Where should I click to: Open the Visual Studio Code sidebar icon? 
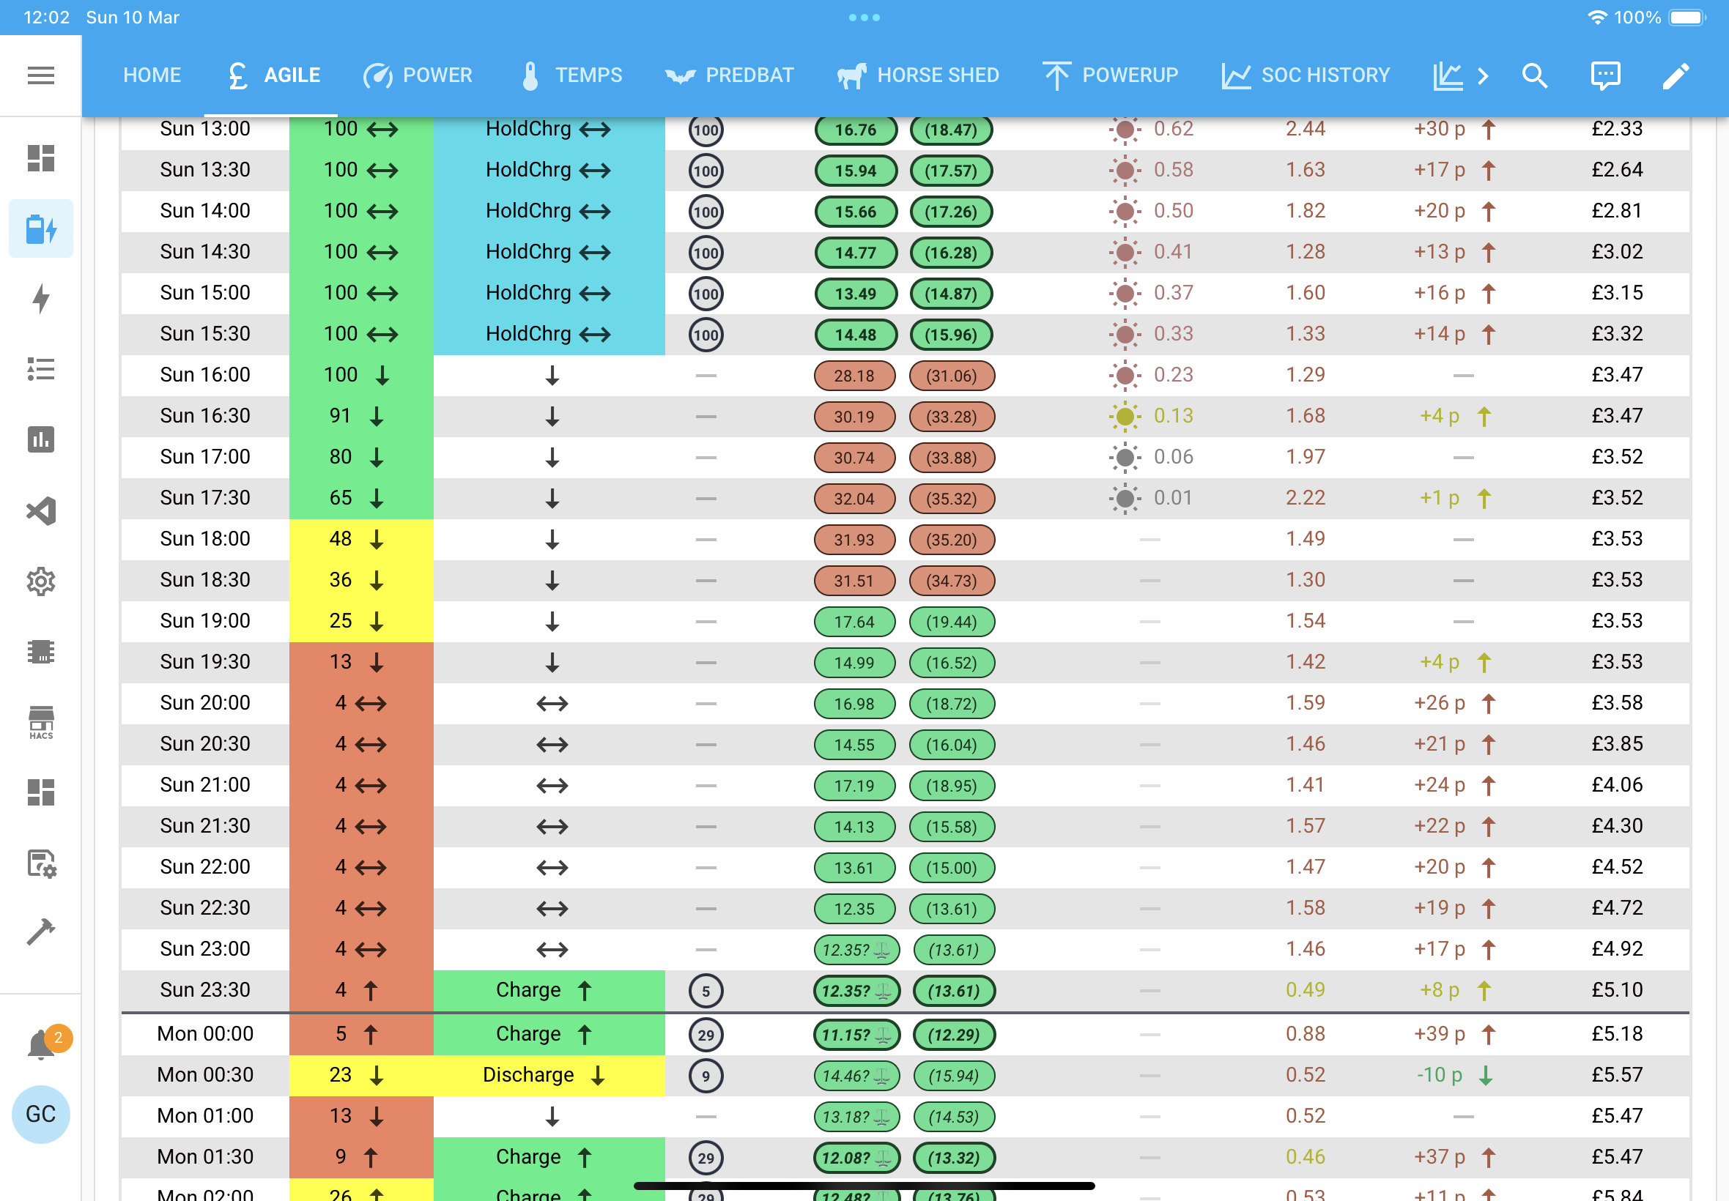[x=40, y=511]
